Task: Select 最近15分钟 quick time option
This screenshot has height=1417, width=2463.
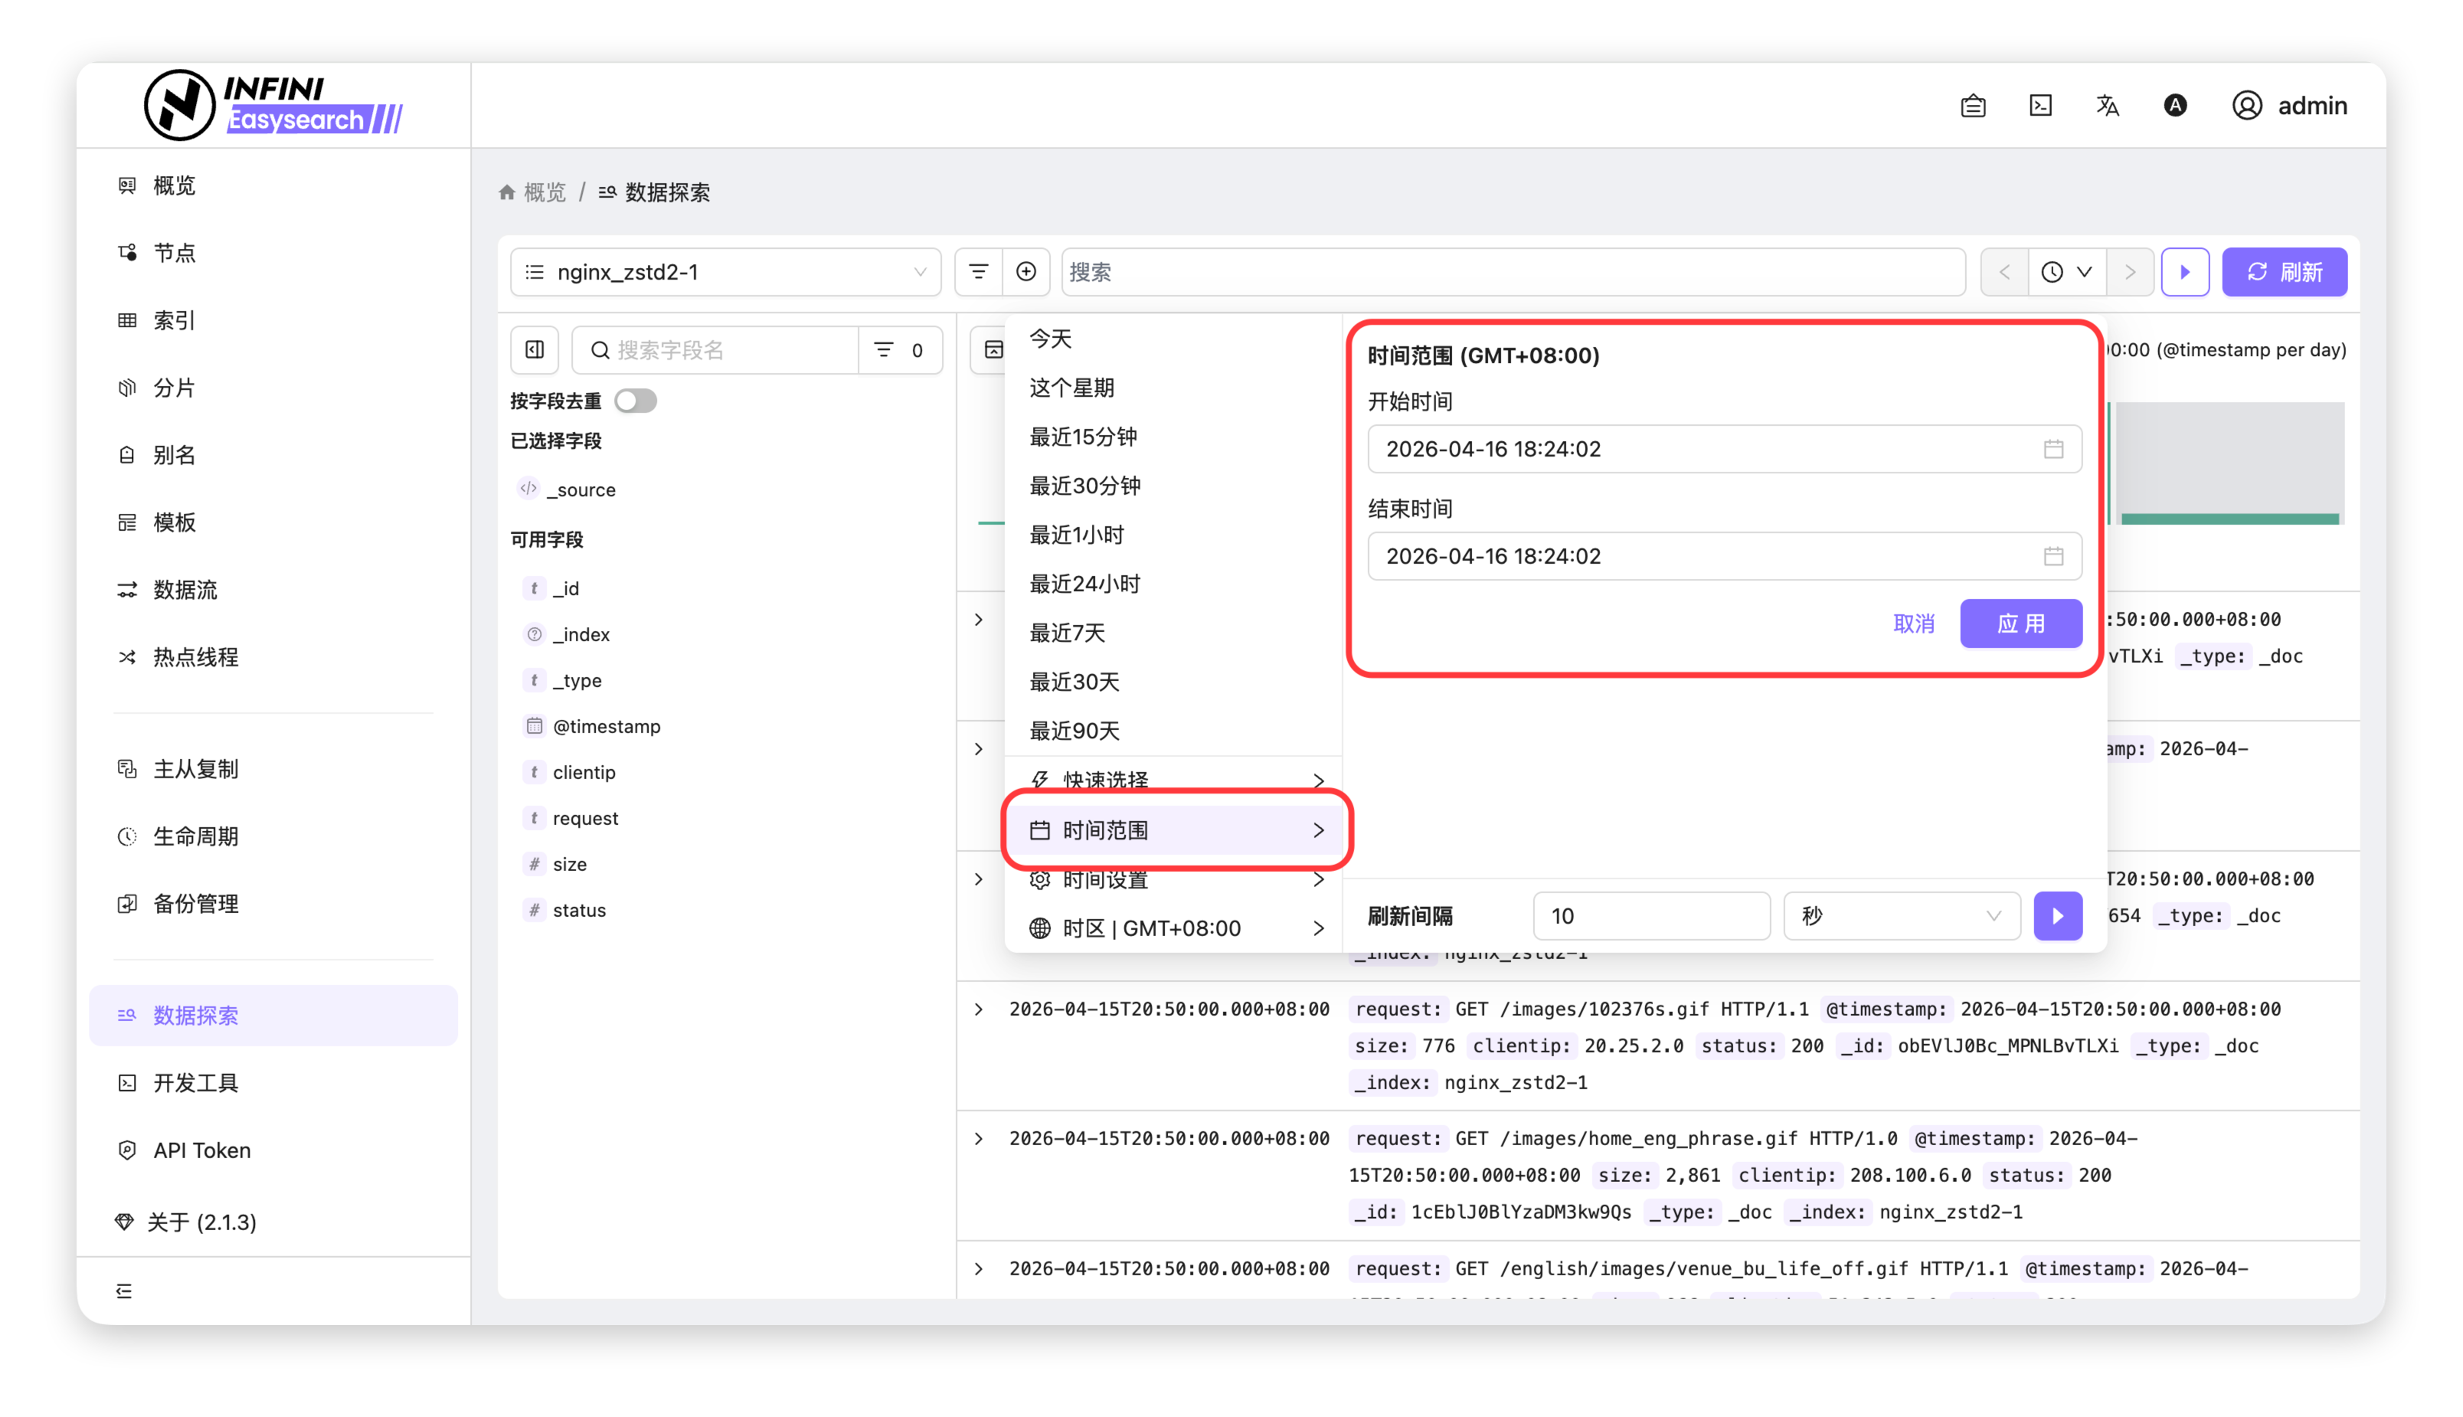Action: pos(1083,437)
